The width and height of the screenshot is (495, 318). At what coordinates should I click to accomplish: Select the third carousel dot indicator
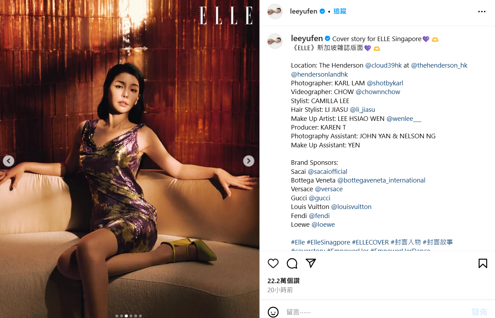click(126, 316)
